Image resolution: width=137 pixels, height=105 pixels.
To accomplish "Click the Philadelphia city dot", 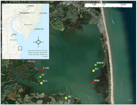I will (19, 14).
